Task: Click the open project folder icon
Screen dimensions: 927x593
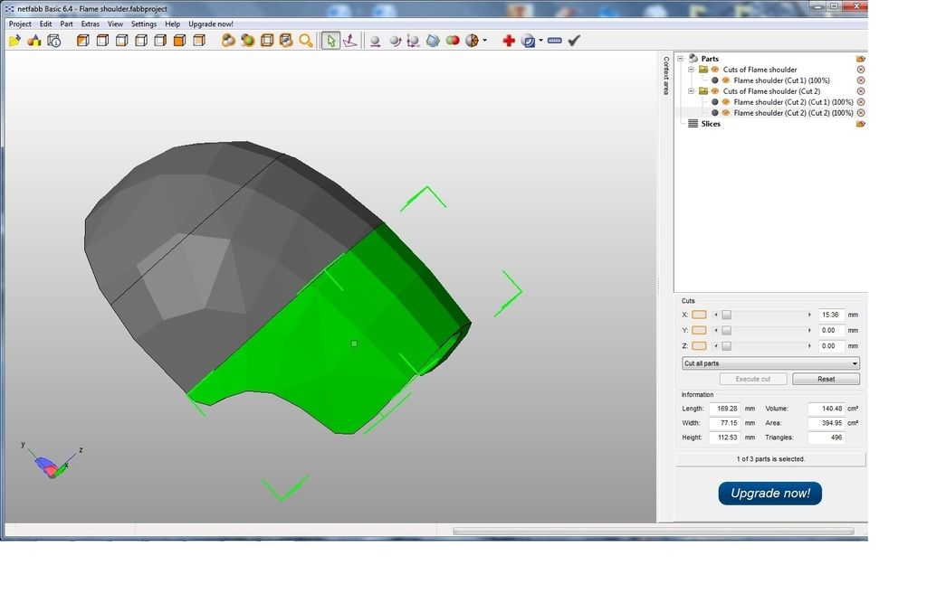Action: click(x=14, y=41)
